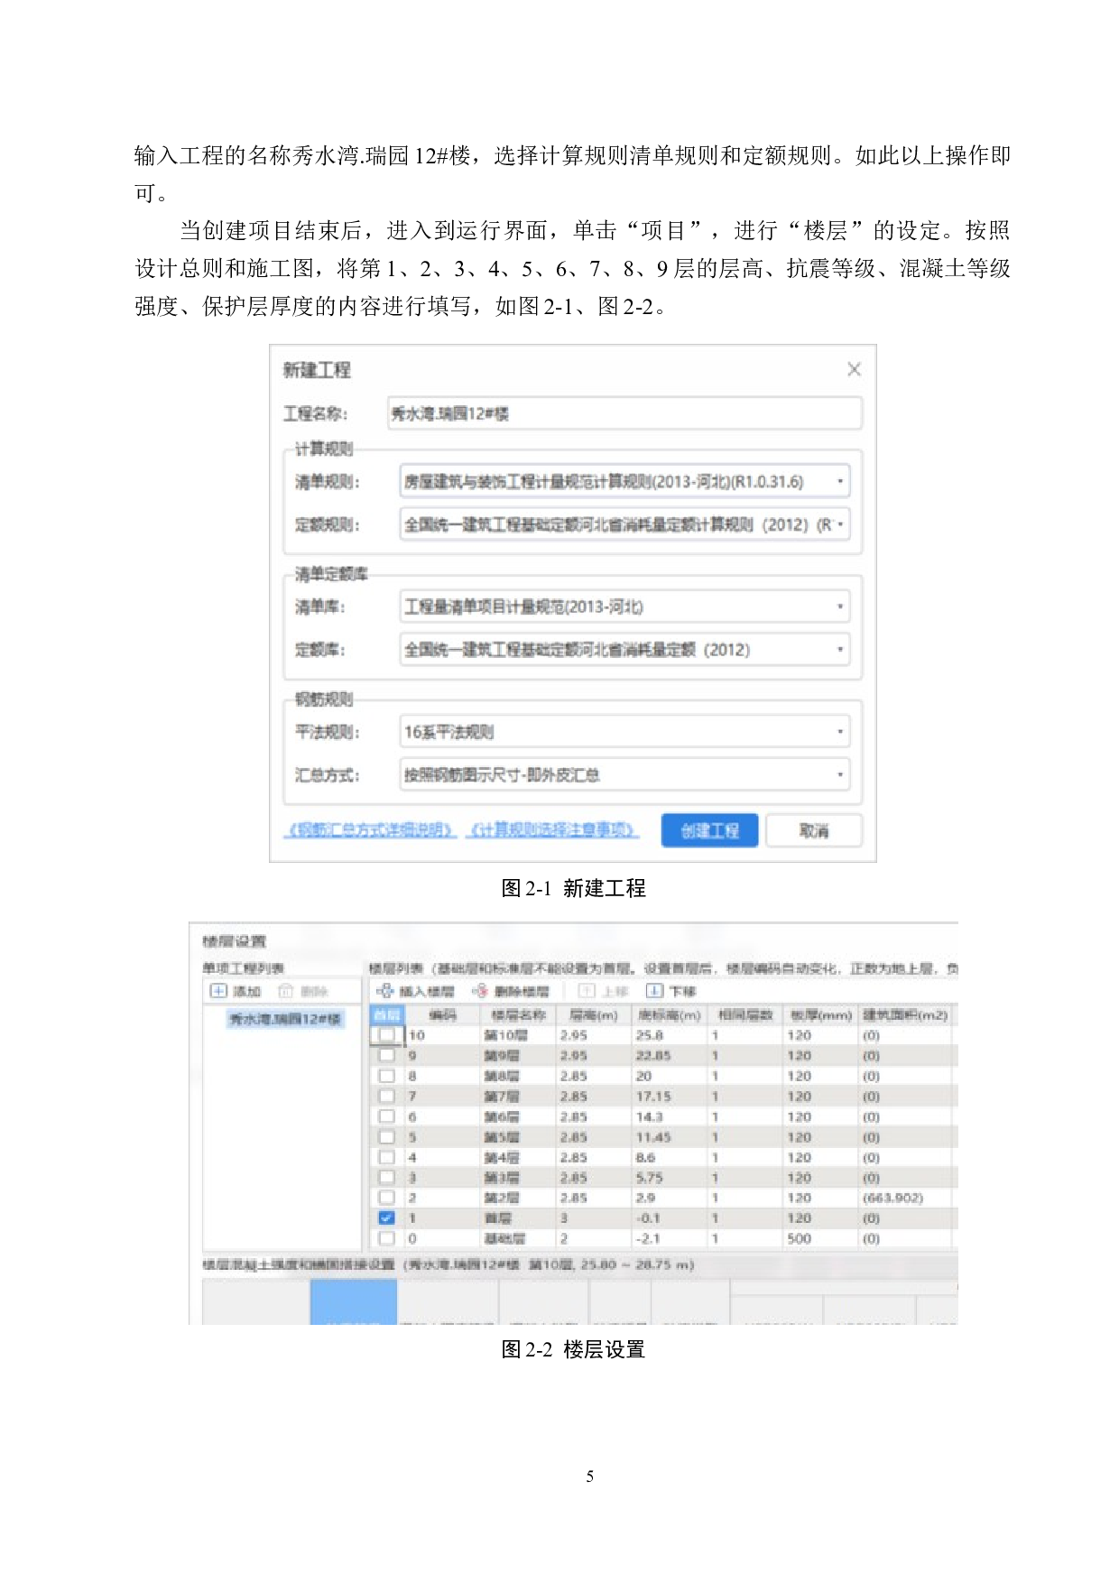Select the 第5层 floor name cell

[x=518, y=1137]
